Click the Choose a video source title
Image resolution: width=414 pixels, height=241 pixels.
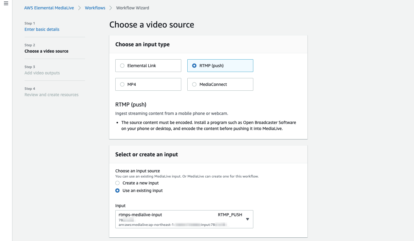152,25
